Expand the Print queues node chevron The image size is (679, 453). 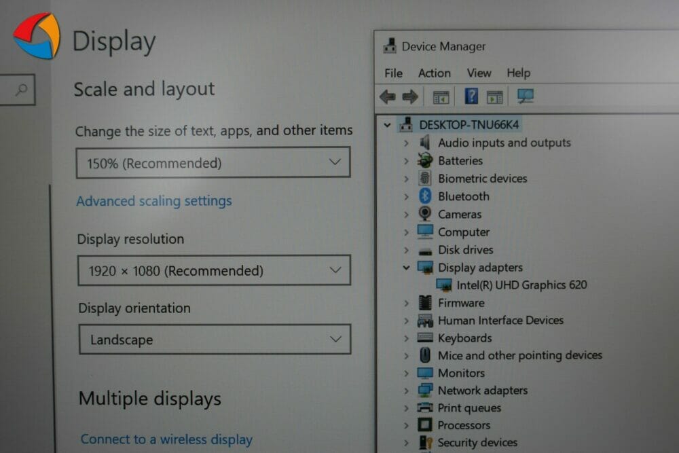(406, 408)
